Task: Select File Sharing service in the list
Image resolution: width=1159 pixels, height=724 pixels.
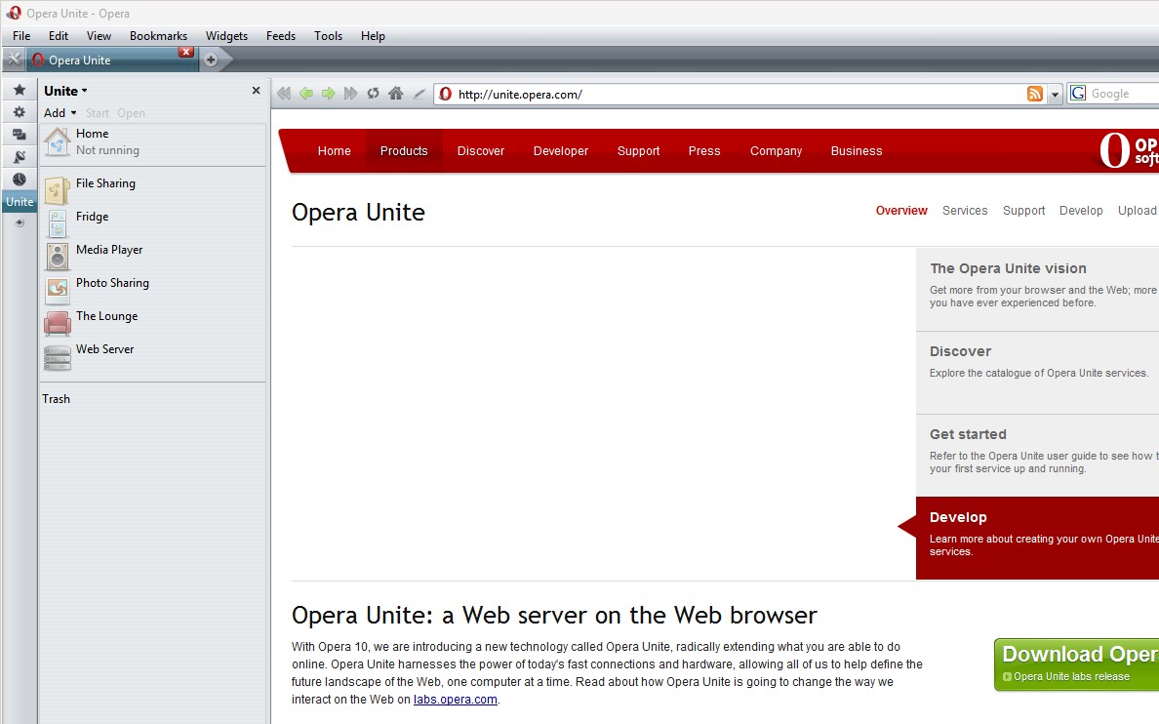Action: pyautogui.click(x=105, y=183)
